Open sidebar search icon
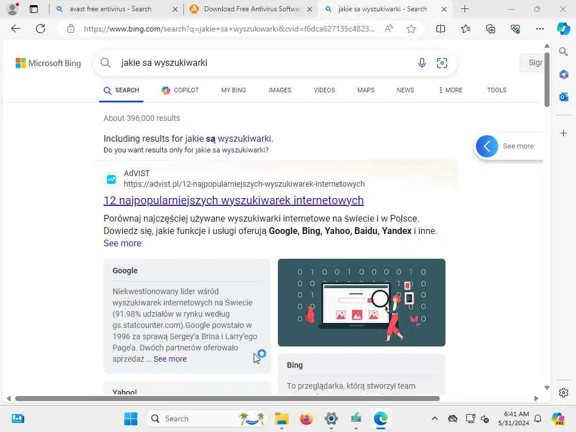576x432 pixels. (563, 52)
